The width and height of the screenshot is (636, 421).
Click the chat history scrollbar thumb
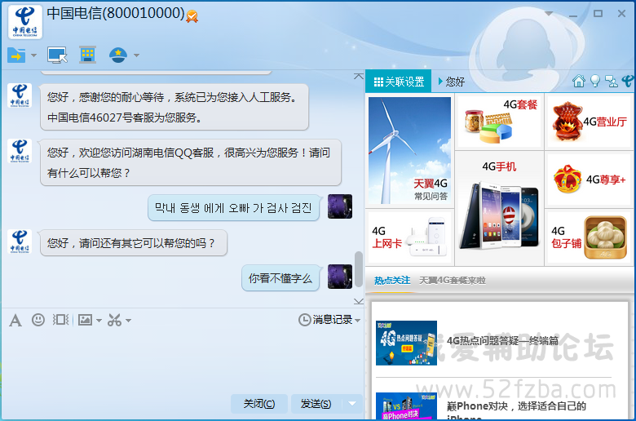359,269
